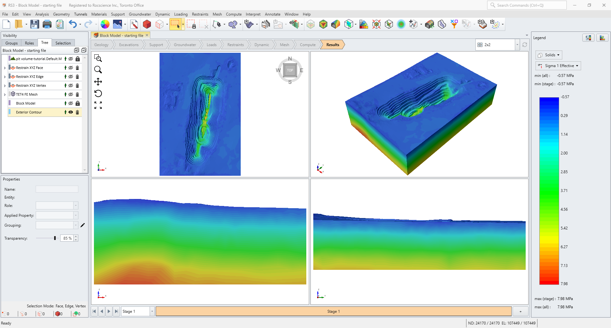This screenshot has height=328, width=611.
Task: Click the Print icon
Action: point(47,24)
